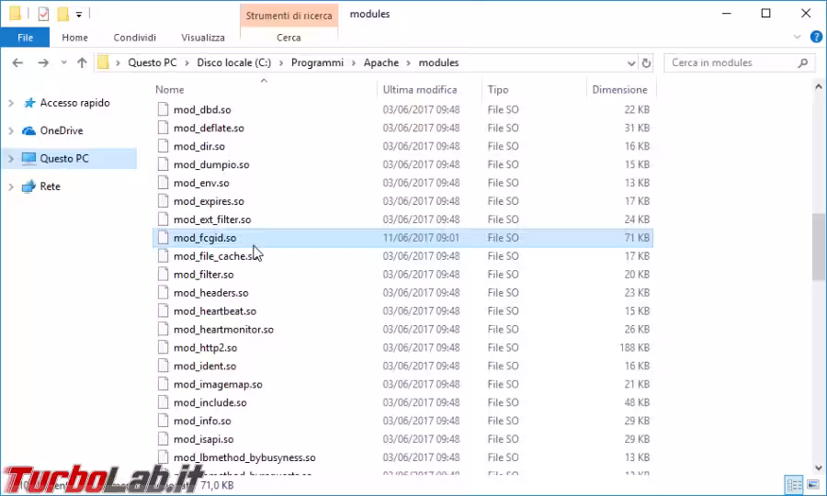Switch to details view layout icon
The width and height of the screenshot is (827, 496).
click(793, 483)
